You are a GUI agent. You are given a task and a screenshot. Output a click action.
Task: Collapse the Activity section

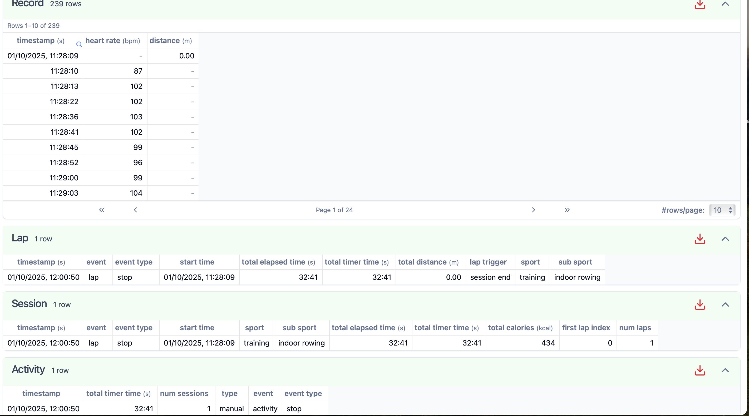725,370
